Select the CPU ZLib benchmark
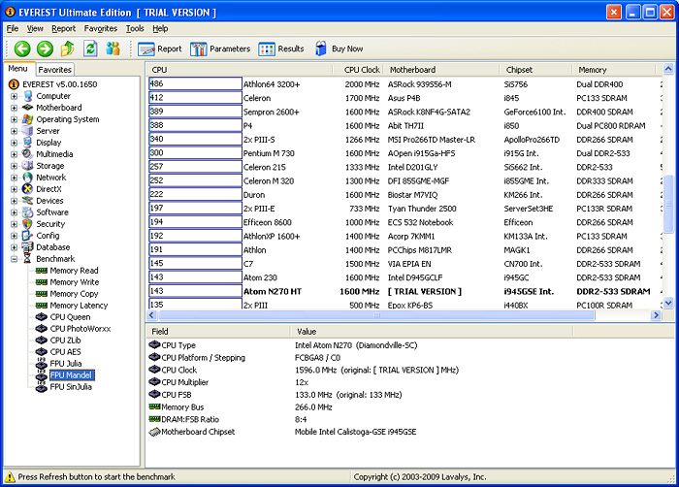The image size is (679, 487). click(x=65, y=341)
